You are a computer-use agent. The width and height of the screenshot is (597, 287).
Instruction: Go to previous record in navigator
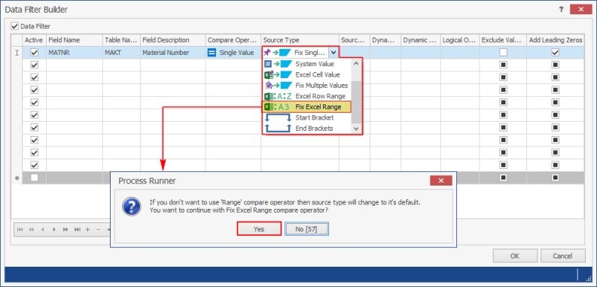click(43, 229)
